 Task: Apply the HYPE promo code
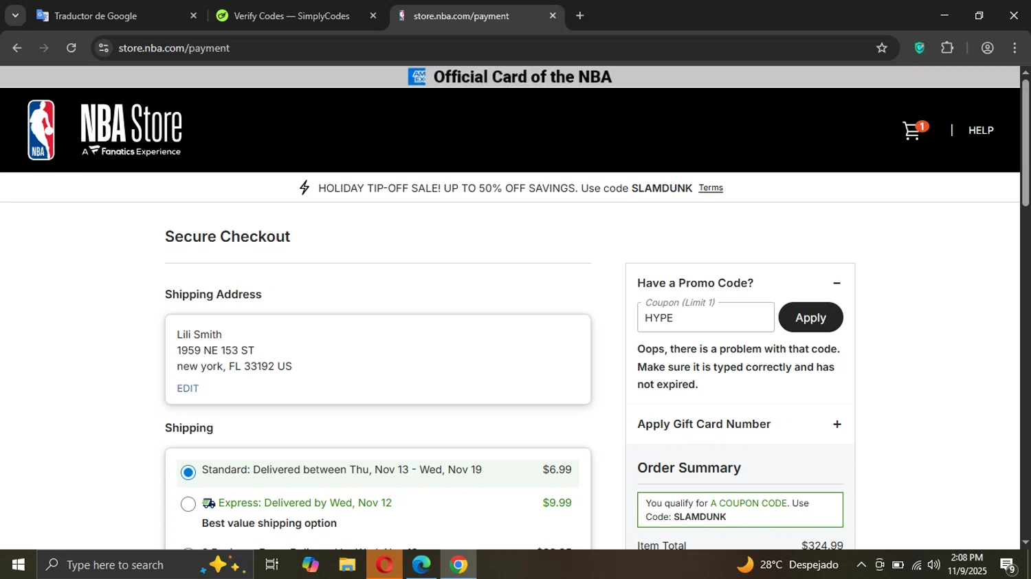coord(810,317)
